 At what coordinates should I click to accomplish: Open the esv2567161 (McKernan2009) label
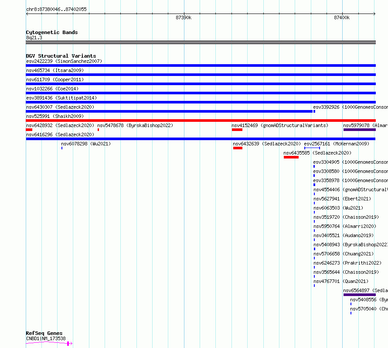(337, 144)
